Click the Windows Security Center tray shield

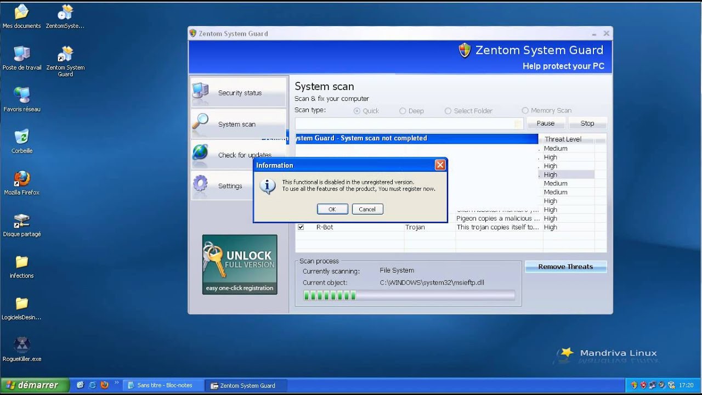tap(634, 385)
